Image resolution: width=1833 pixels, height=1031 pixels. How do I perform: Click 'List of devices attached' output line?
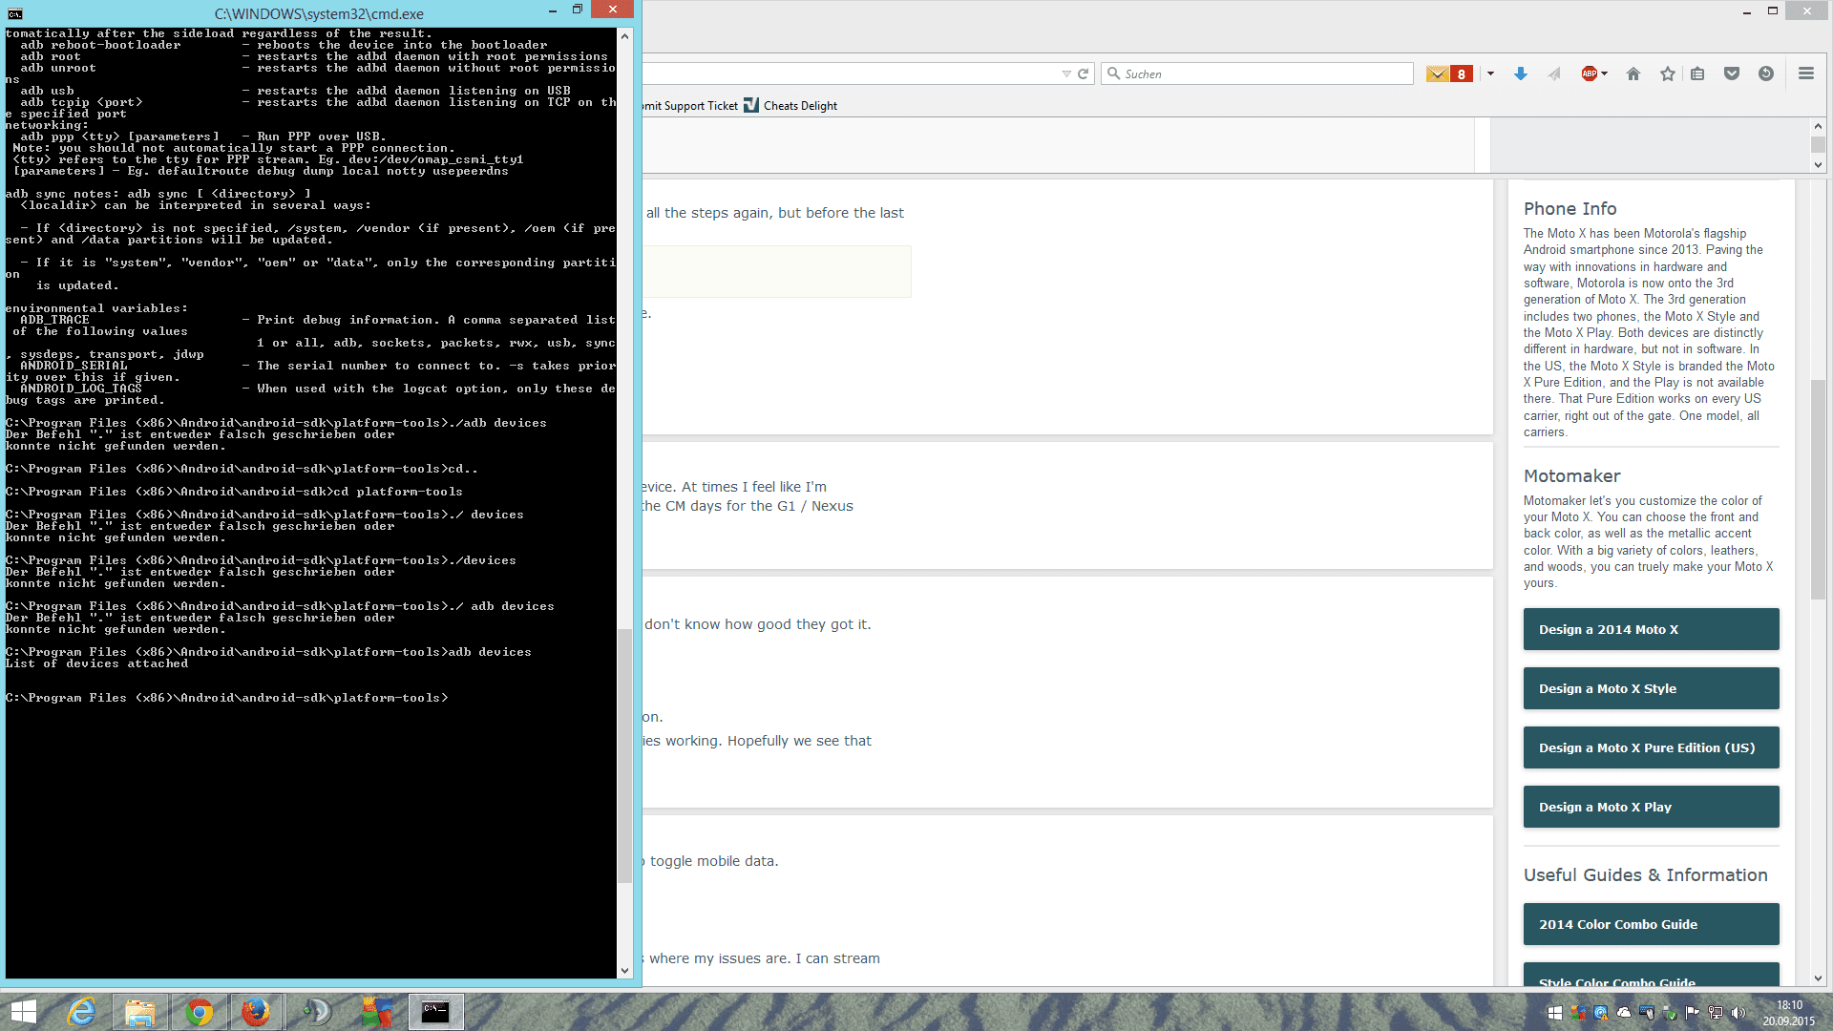96,663
